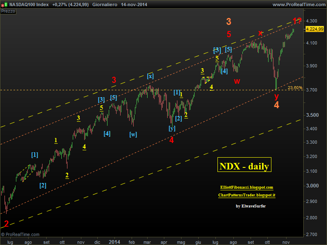Image resolution: width=327 pixels, height=245 pixels.
Task: Click the Giornaliero timeframe label
Action: coord(105,4)
